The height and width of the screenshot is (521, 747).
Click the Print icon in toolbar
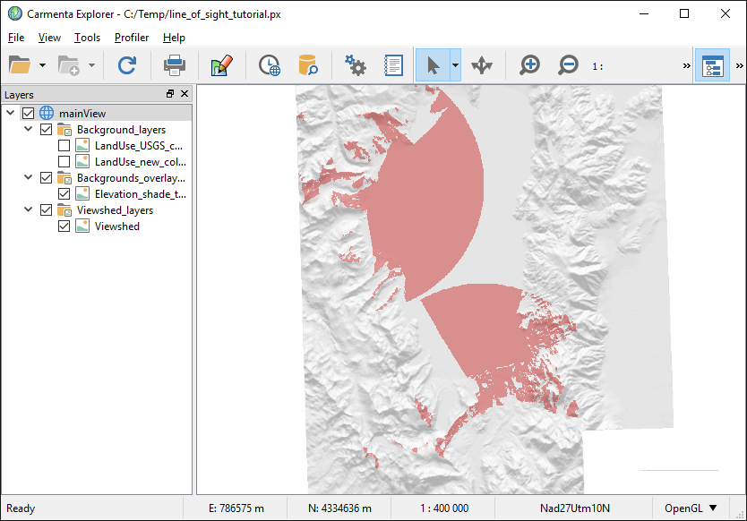(x=174, y=65)
